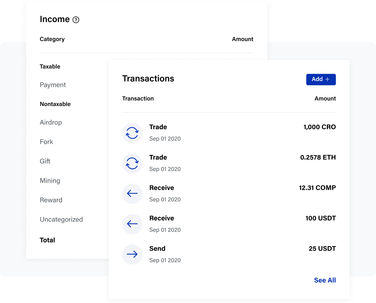
Task: Open the See All transactions link
Action: (325, 280)
